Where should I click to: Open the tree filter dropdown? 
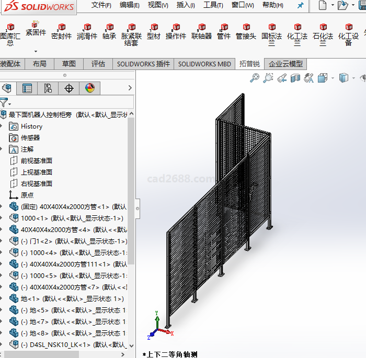(5, 102)
